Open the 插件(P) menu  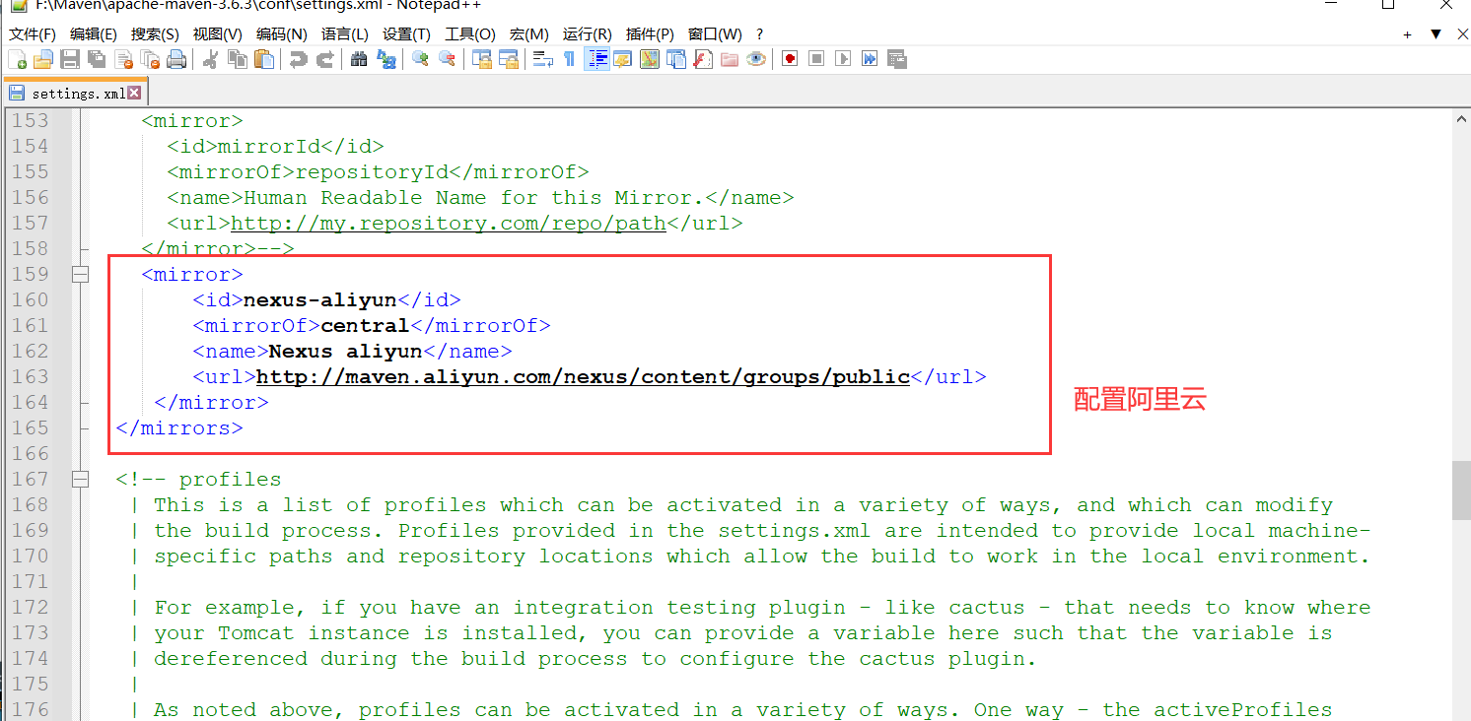(x=650, y=34)
